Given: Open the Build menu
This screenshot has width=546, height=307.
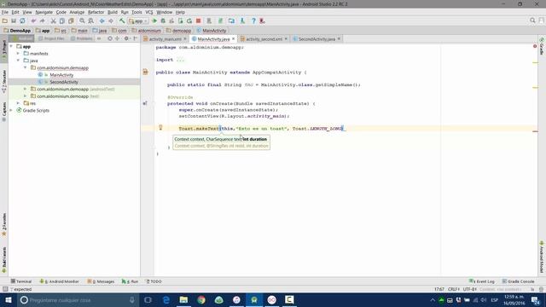Looking at the screenshot, I should [x=112, y=12].
